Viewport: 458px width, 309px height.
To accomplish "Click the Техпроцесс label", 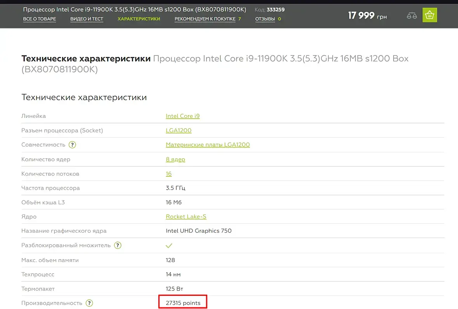I will coord(38,274).
